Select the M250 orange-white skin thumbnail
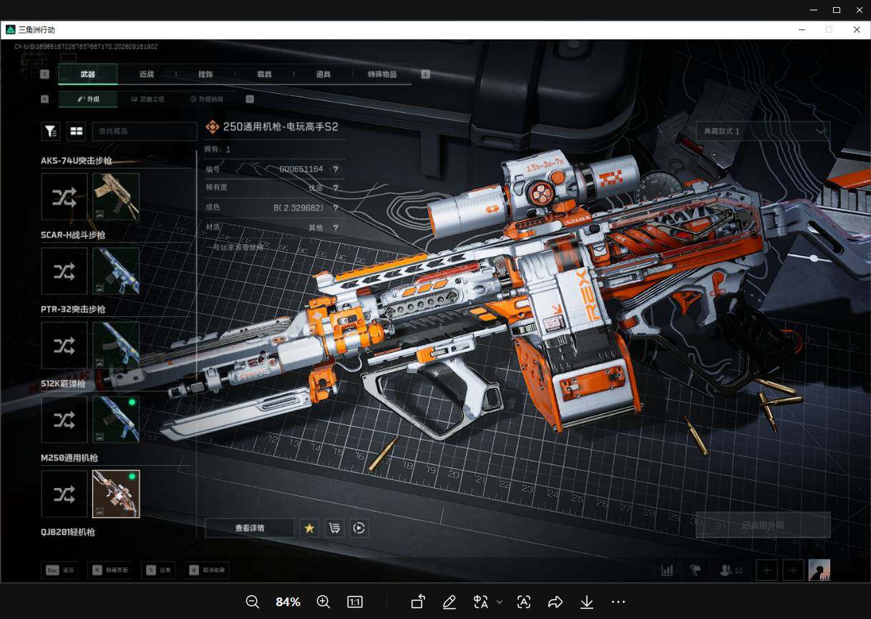 116,494
